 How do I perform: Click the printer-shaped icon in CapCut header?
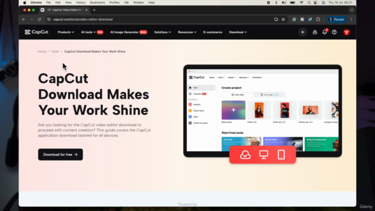(x=315, y=32)
